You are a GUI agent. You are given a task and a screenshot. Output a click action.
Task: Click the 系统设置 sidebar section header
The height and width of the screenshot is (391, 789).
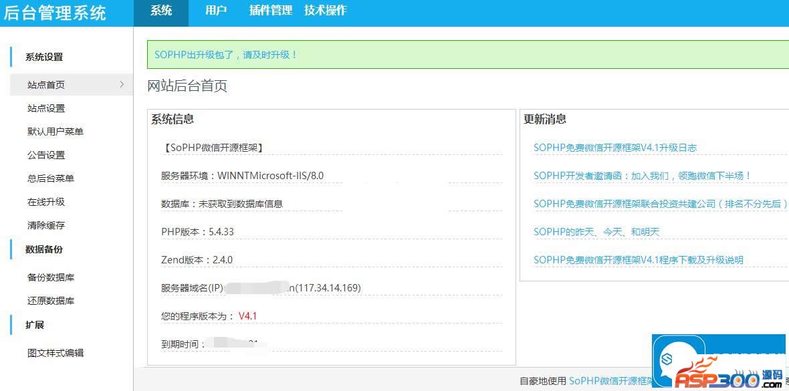pyautogui.click(x=44, y=57)
